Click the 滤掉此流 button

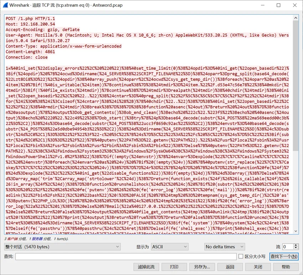(x=146, y=267)
